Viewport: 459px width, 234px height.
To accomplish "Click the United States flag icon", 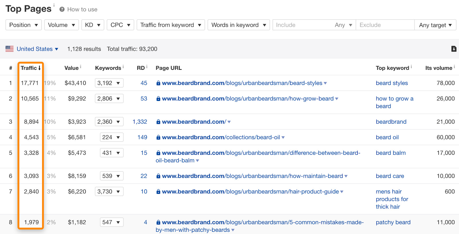I will [x=9, y=49].
